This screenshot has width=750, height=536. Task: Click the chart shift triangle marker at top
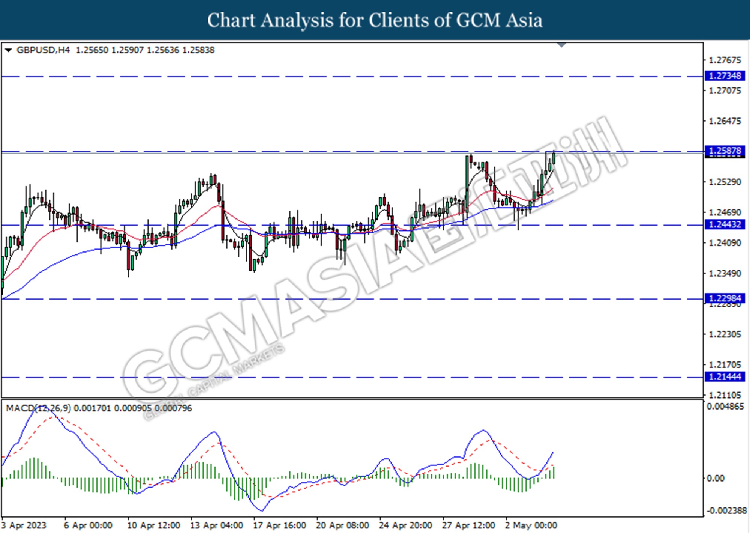pyautogui.click(x=561, y=45)
